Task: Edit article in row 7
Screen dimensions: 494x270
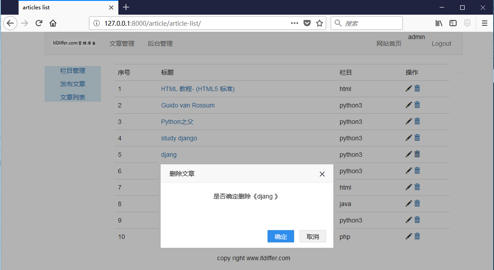Action: tap(409, 187)
